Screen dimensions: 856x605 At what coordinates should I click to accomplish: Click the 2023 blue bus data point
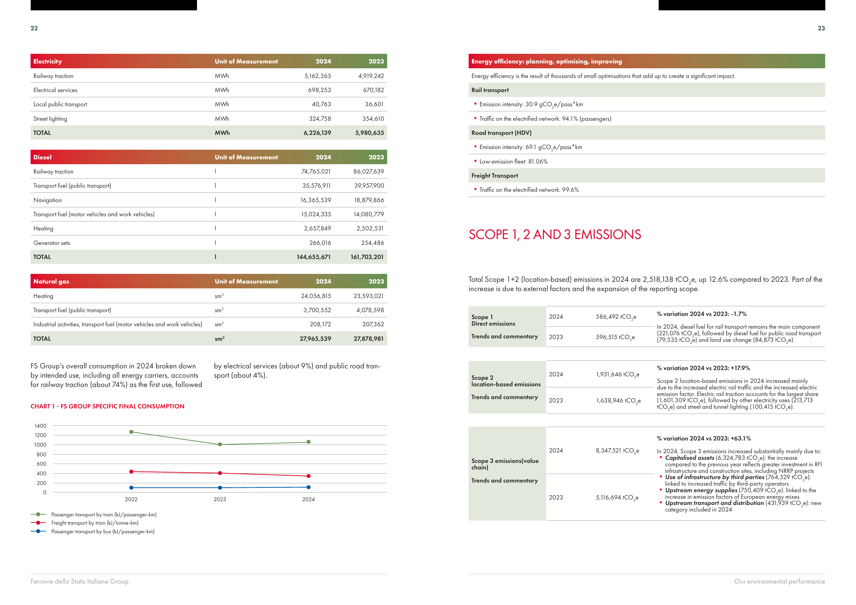click(x=220, y=488)
